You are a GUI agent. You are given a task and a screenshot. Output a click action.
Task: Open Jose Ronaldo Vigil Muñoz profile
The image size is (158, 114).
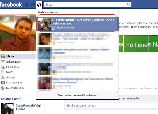pyautogui.click(x=29, y=107)
